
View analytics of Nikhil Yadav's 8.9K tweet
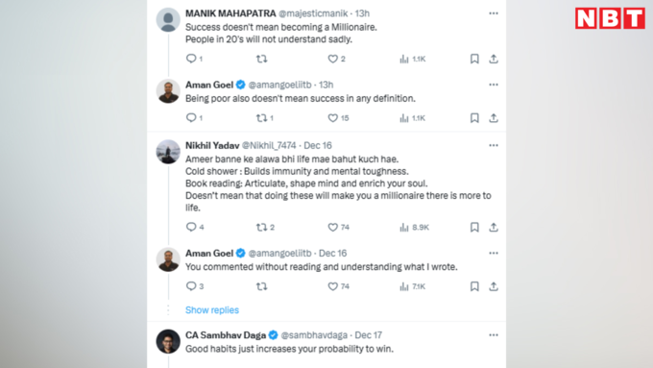[x=414, y=227]
